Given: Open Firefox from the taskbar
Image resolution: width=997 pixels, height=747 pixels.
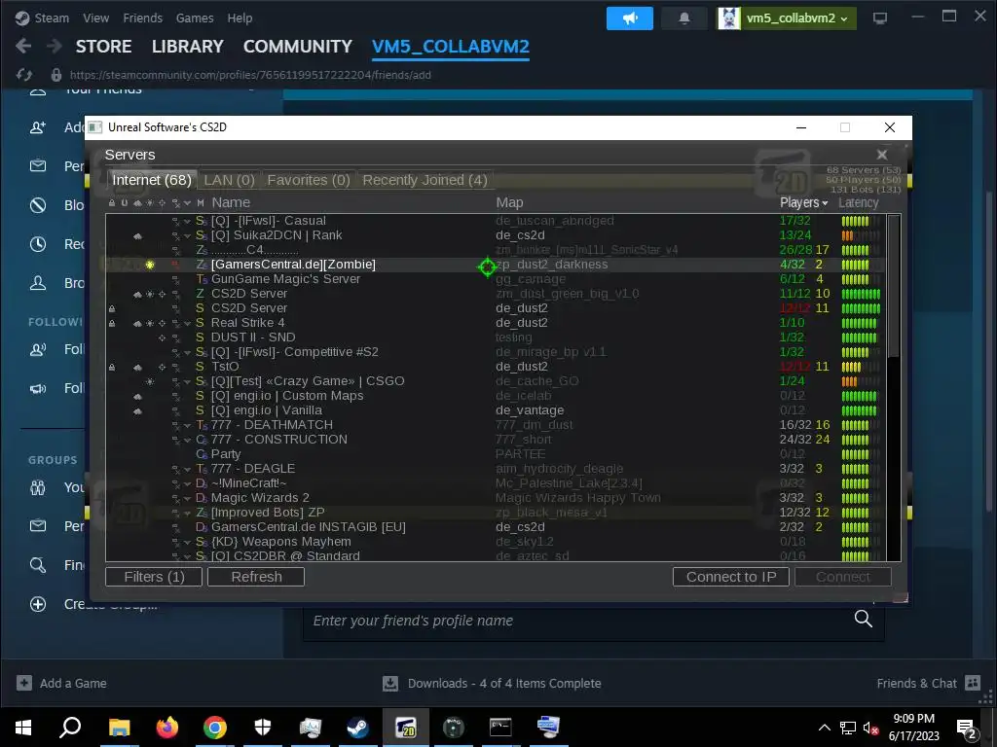Looking at the screenshot, I should coord(167,728).
